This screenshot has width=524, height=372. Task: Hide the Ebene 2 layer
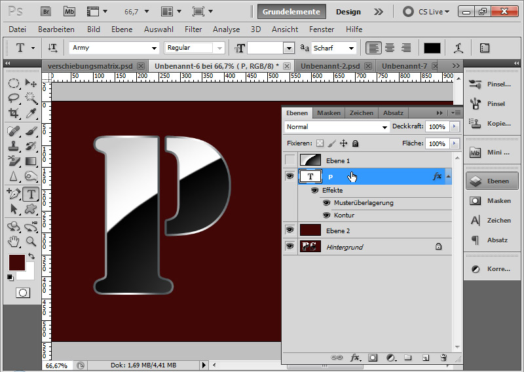pyautogui.click(x=290, y=230)
